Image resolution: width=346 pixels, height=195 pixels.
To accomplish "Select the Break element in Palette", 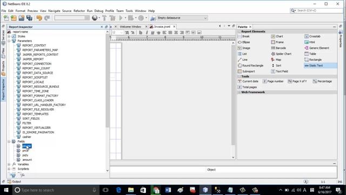I will click(244, 36).
